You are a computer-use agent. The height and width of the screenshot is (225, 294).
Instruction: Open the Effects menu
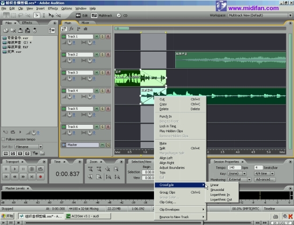pyautogui.click(x=53, y=9)
